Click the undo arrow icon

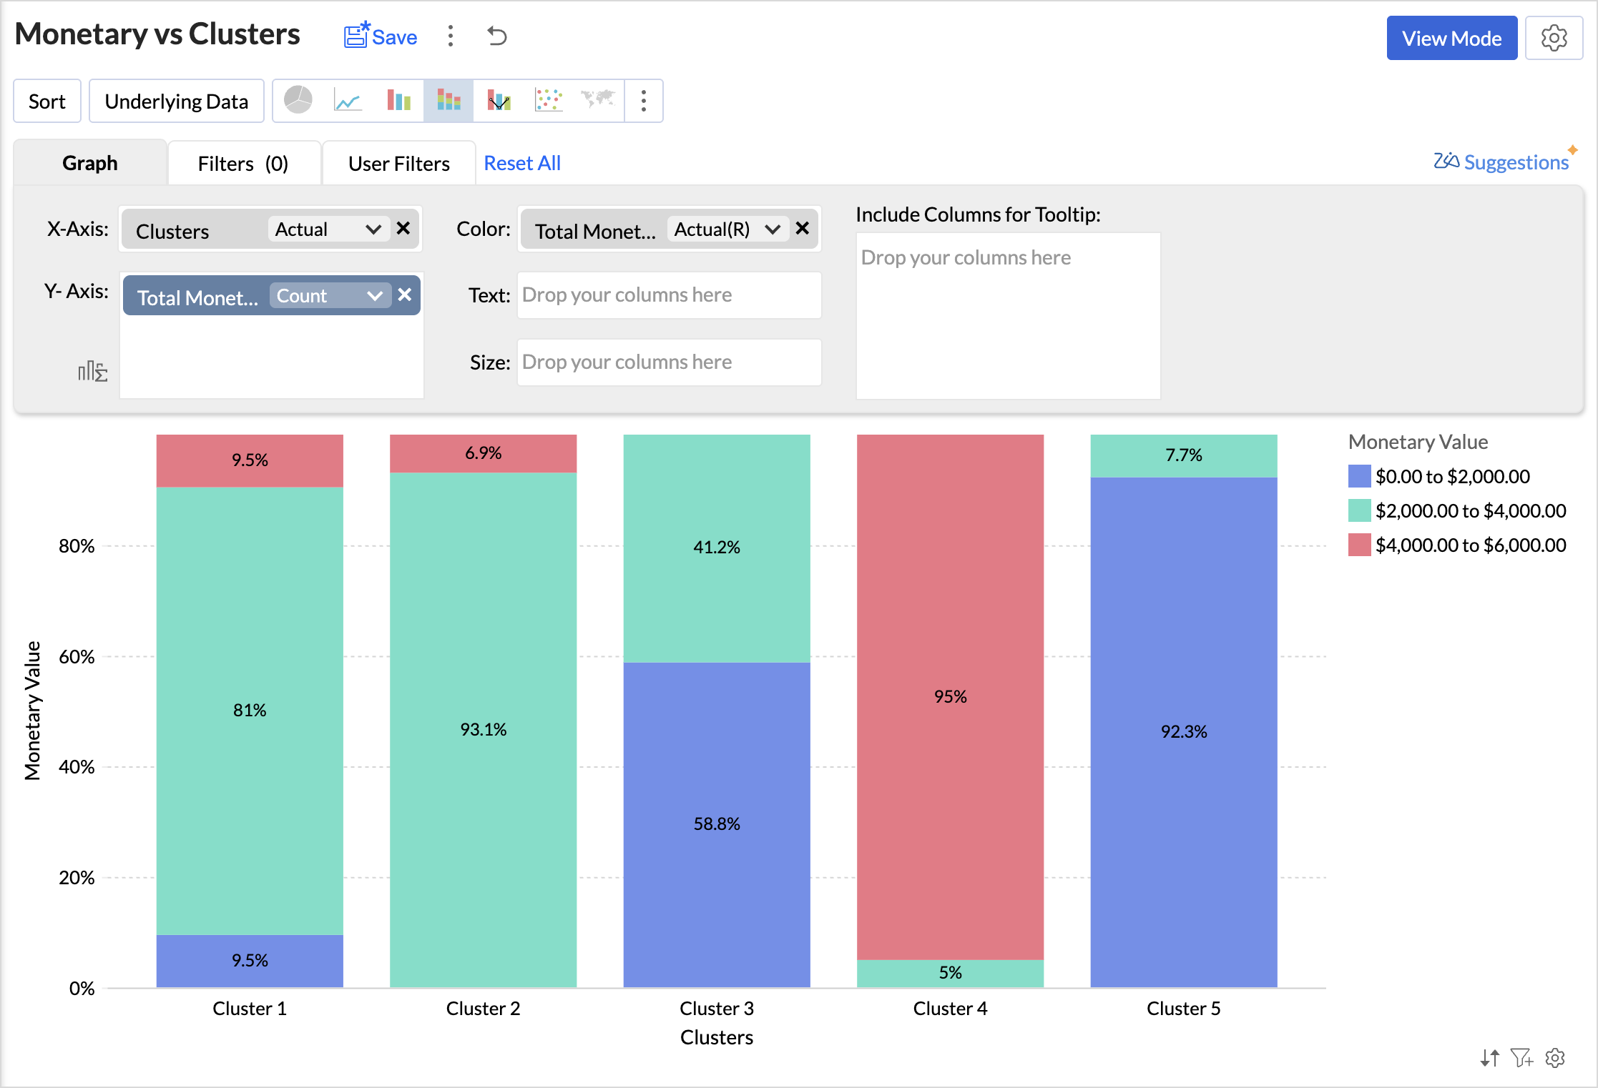coord(497,36)
